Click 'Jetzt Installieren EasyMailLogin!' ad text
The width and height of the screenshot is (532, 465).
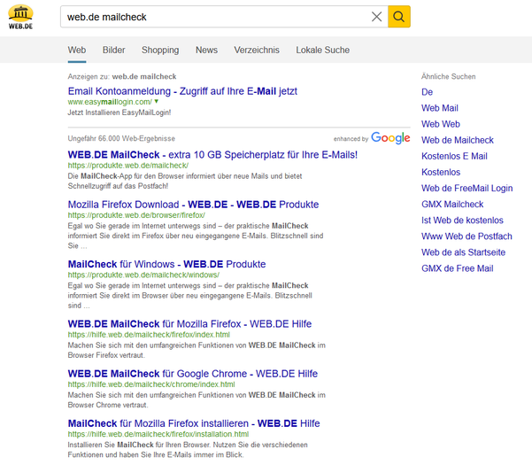click(x=120, y=112)
